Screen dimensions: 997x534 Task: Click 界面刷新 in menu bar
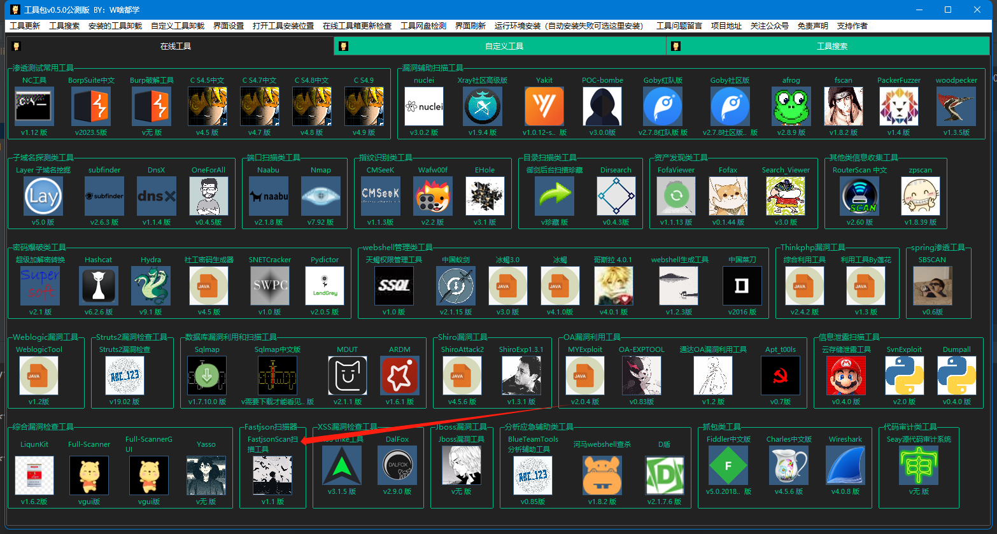pyautogui.click(x=470, y=25)
